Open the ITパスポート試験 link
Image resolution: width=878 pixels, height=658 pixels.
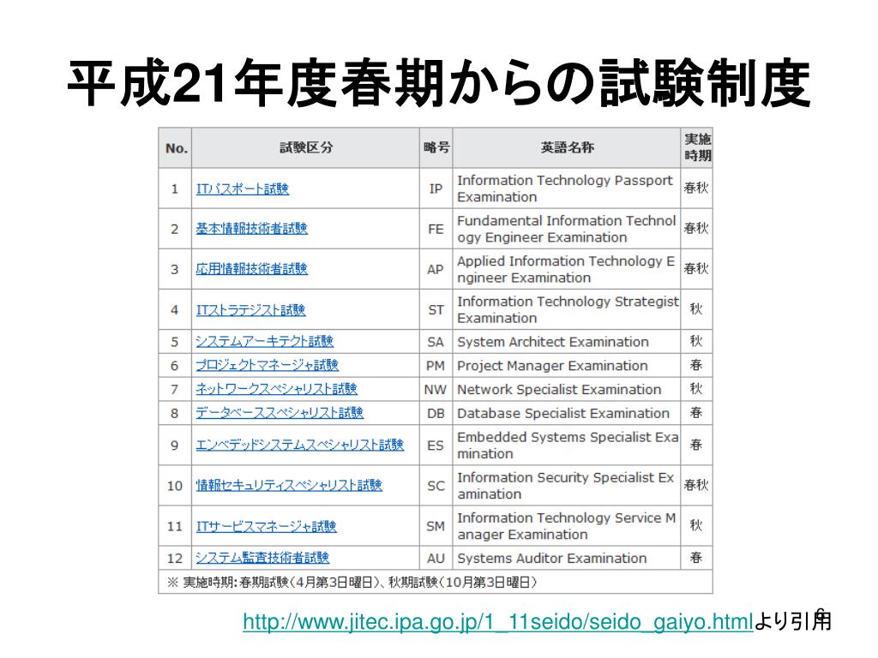tap(243, 189)
